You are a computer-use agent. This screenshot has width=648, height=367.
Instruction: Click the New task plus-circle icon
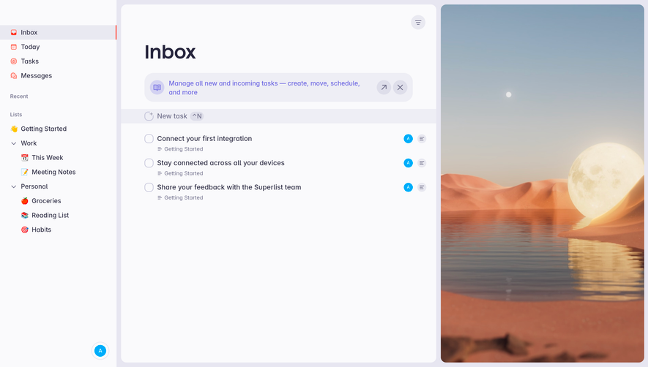pos(149,116)
